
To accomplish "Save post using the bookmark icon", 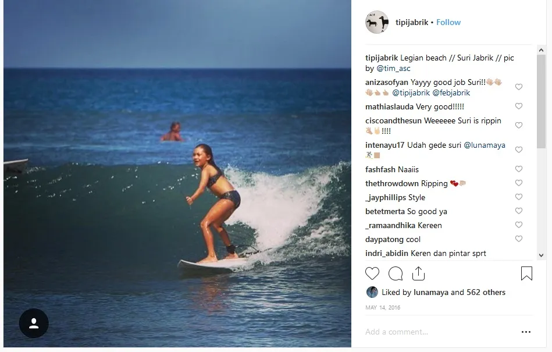I will click(x=526, y=273).
